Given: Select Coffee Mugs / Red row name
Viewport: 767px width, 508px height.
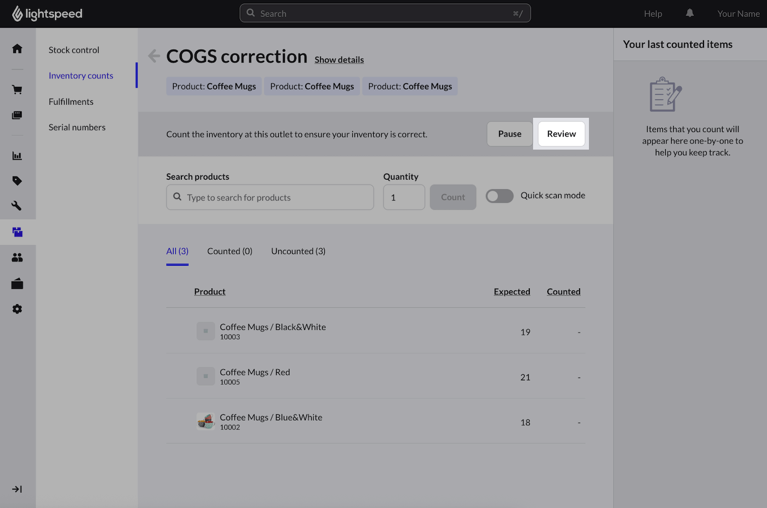Looking at the screenshot, I should tap(255, 372).
